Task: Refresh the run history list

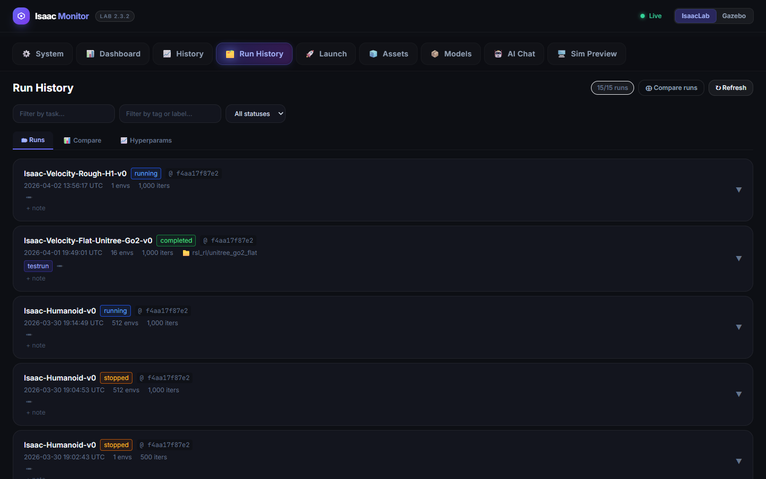Action: pyautogui.click(x=731, y=88)
